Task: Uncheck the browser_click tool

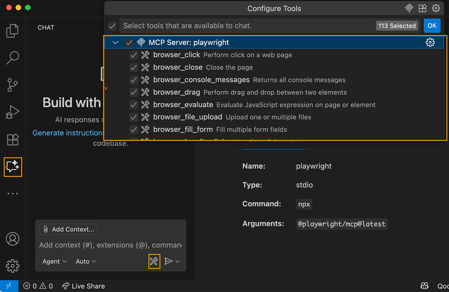Action: click(x=134, y=55)
